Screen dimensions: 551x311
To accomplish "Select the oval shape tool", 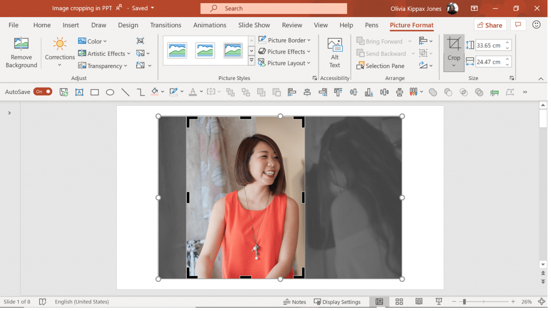I will (110, 92).
